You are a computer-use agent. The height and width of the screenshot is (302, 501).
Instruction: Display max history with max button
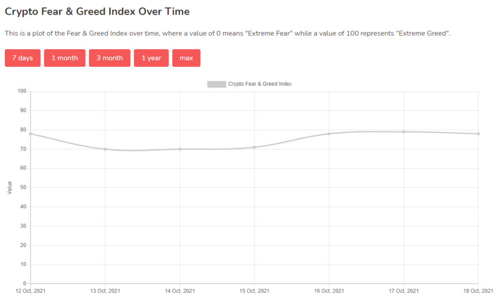[186, 58]
